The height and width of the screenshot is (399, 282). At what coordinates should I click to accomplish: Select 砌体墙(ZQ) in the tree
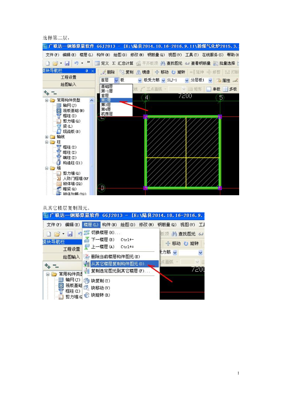pyautogui.click(x=69, y=184)
